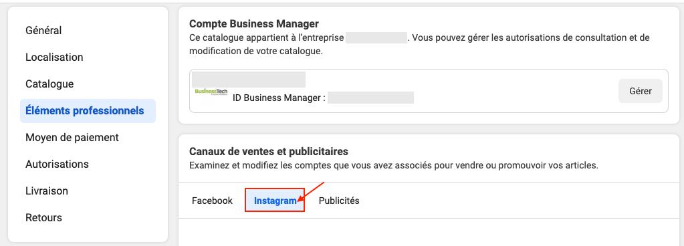Go to Localisation in the sidebar
The image size is (684, 246).
pyautogui.click(x=54, y=57)
